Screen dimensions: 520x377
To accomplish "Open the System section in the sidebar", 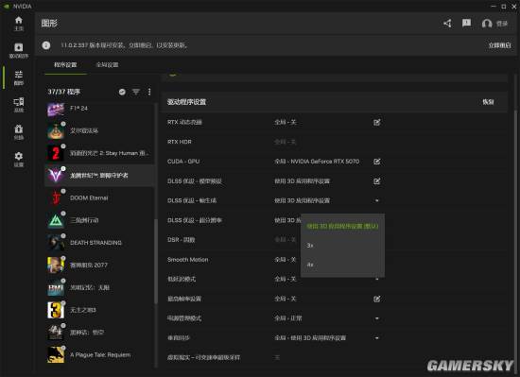I will coord(19,105).
